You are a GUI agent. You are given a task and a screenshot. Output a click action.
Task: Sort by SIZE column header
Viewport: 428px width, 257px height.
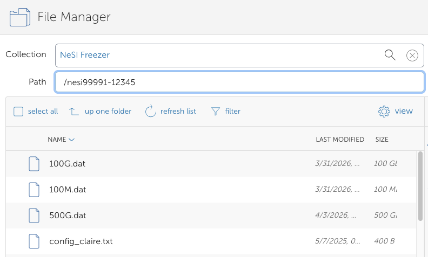[x=382, y=140]
